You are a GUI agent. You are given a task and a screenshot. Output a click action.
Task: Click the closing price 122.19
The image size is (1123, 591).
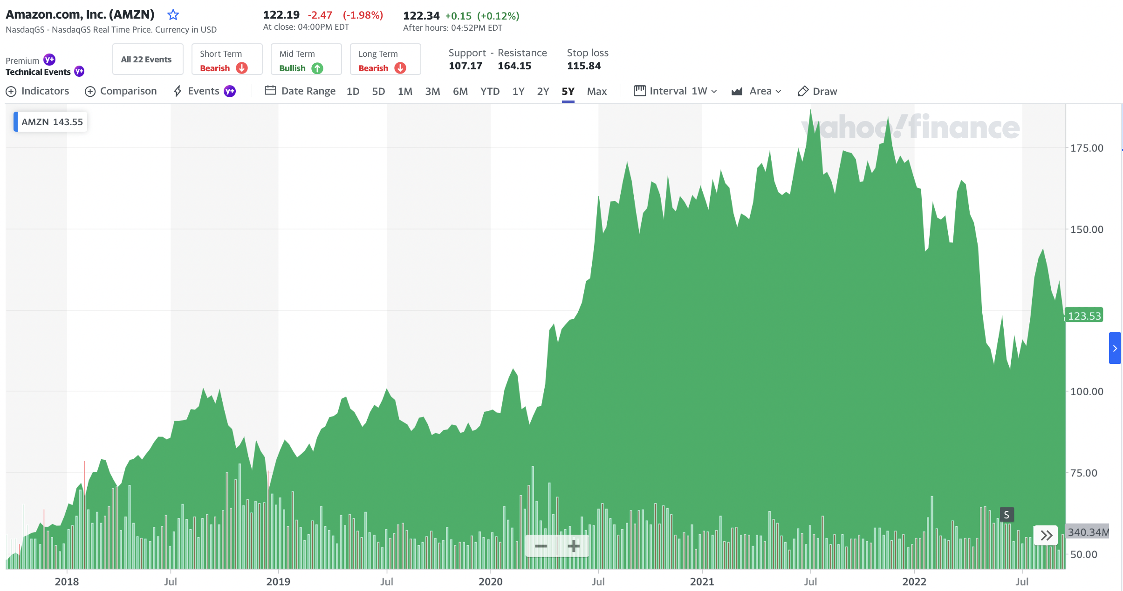[x=281, y=15]
